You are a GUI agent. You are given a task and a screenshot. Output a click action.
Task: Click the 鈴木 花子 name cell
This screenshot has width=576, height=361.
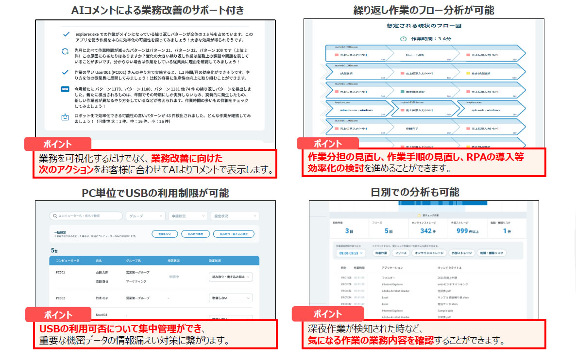tap(102, 298)
